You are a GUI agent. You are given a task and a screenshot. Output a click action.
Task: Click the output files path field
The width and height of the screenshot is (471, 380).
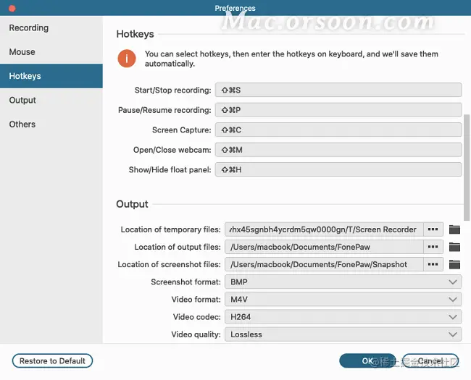(x=324, y=247)
